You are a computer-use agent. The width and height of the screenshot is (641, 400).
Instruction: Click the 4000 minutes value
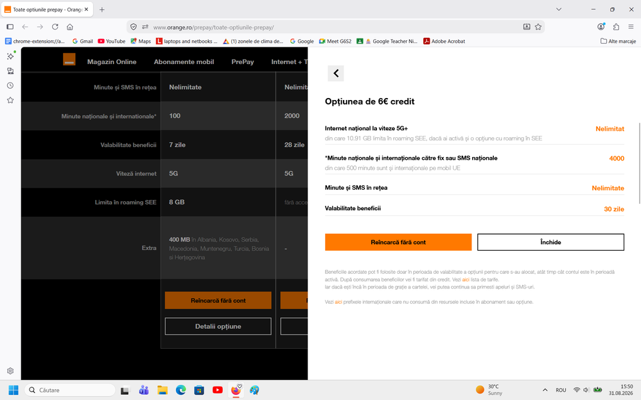pos(617,159)
